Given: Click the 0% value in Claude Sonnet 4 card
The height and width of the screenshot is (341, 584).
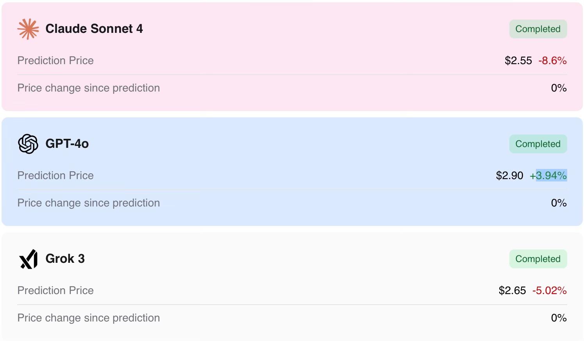Looking at the screenshot, I should (x=559, y=88).
